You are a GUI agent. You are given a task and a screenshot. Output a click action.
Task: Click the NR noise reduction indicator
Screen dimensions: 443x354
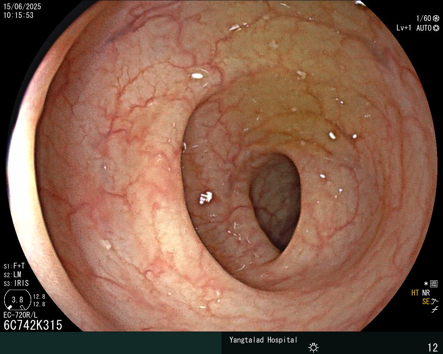point(426,293)
